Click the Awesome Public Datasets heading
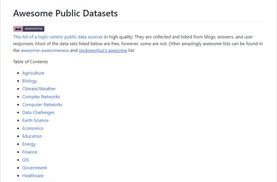This screenshot has width=277, height=182. [65, 13]
